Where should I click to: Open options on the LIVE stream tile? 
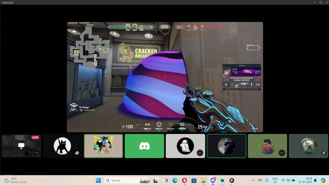point(36,153)
